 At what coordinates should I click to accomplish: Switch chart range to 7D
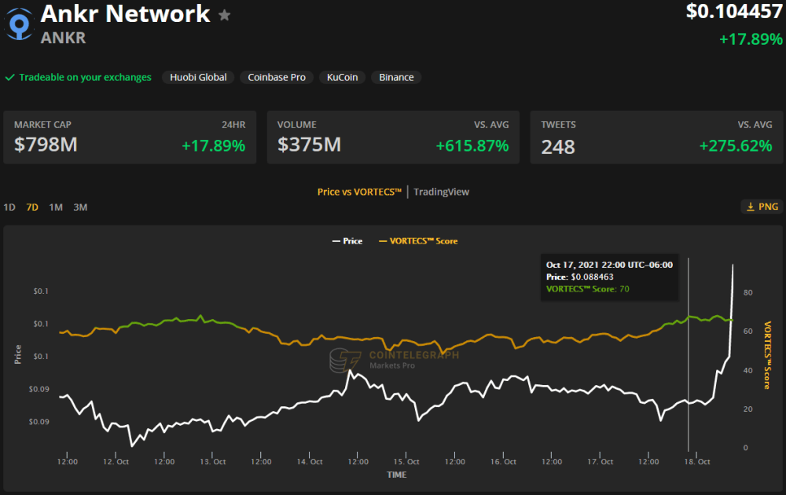coord(32,207)
